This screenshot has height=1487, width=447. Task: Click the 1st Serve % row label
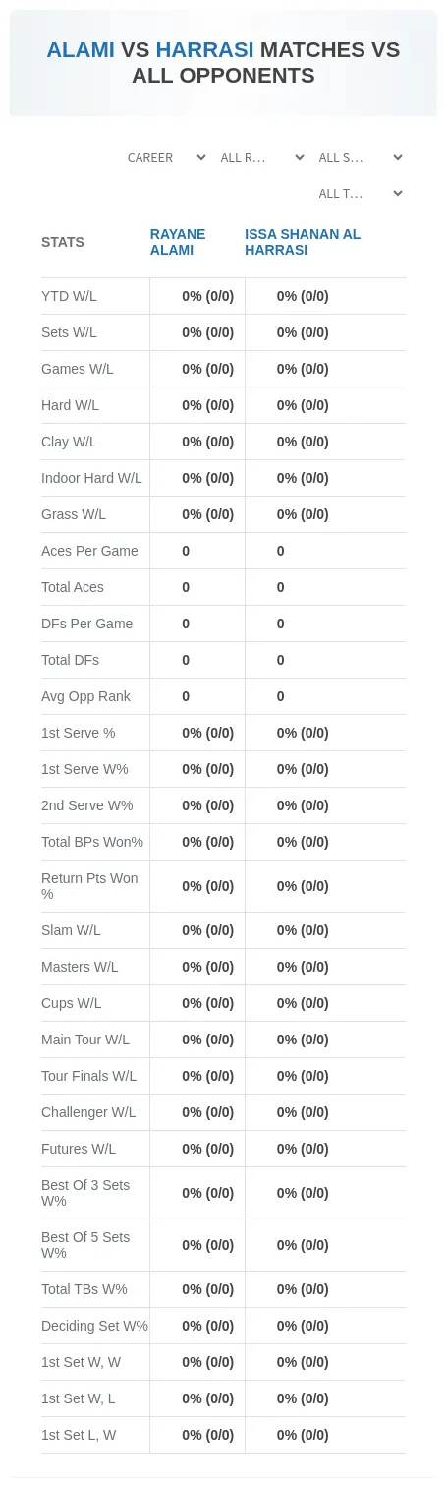[79, 733]
